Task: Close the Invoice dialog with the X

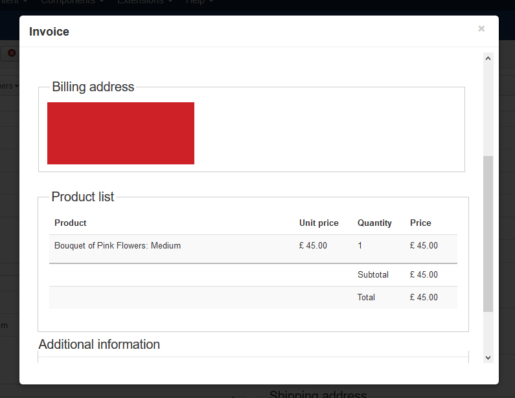Action: pyautogui.click(x=481, y=28)
